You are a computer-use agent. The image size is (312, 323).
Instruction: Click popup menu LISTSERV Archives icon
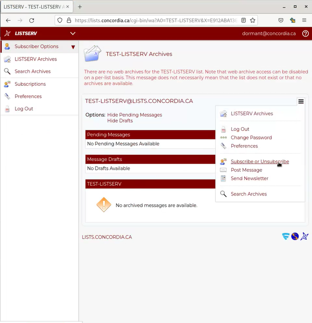coord(223,114)
